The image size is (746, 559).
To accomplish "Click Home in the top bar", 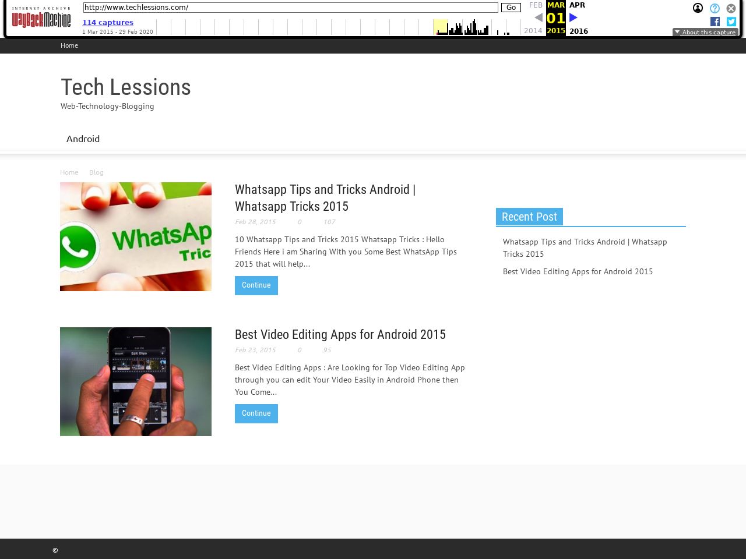I will (69, 45).
